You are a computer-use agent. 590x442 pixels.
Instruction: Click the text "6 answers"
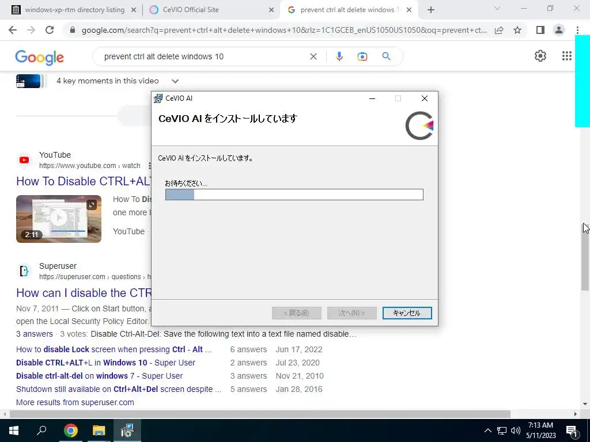point(248,349)
